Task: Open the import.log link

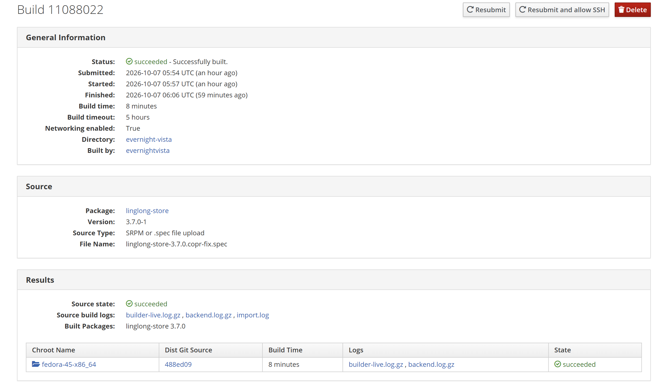Action: (x=253, y=315)
